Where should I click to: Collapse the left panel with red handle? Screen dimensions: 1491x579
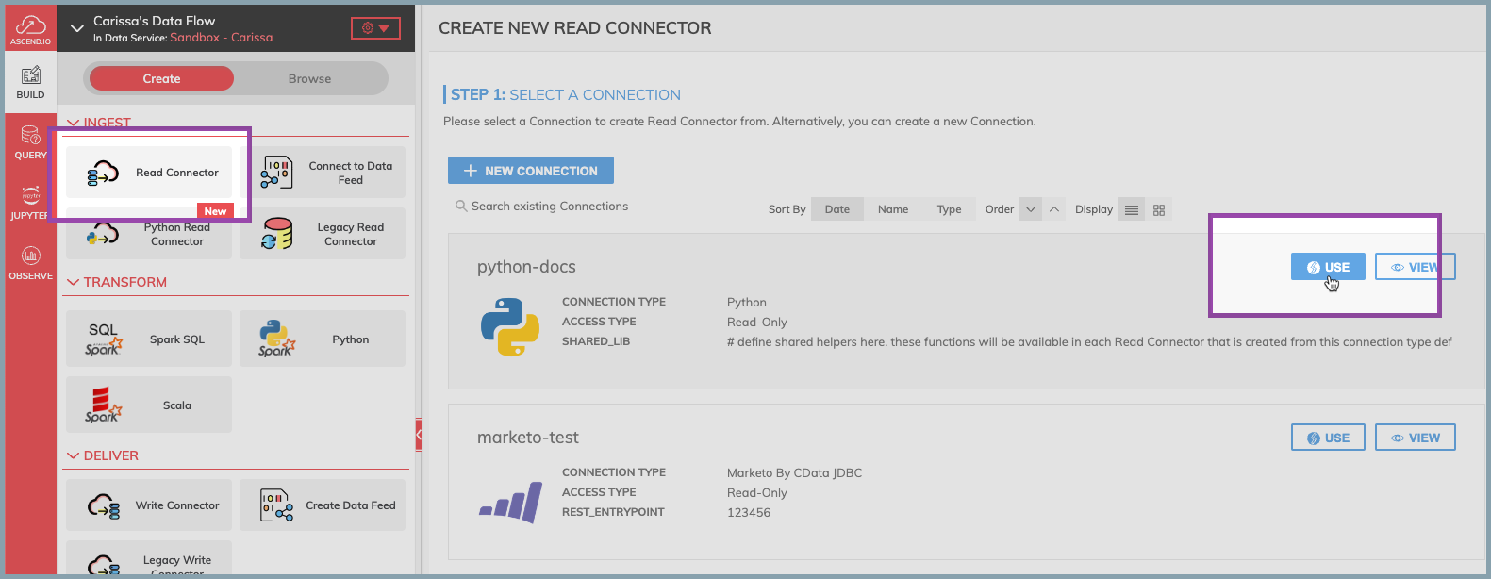coord(418,435)
